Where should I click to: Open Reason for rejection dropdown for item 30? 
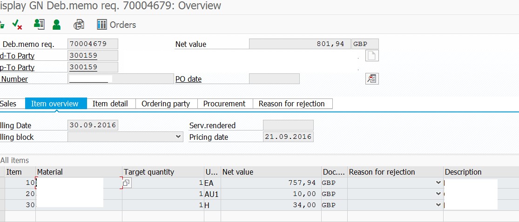438,205
